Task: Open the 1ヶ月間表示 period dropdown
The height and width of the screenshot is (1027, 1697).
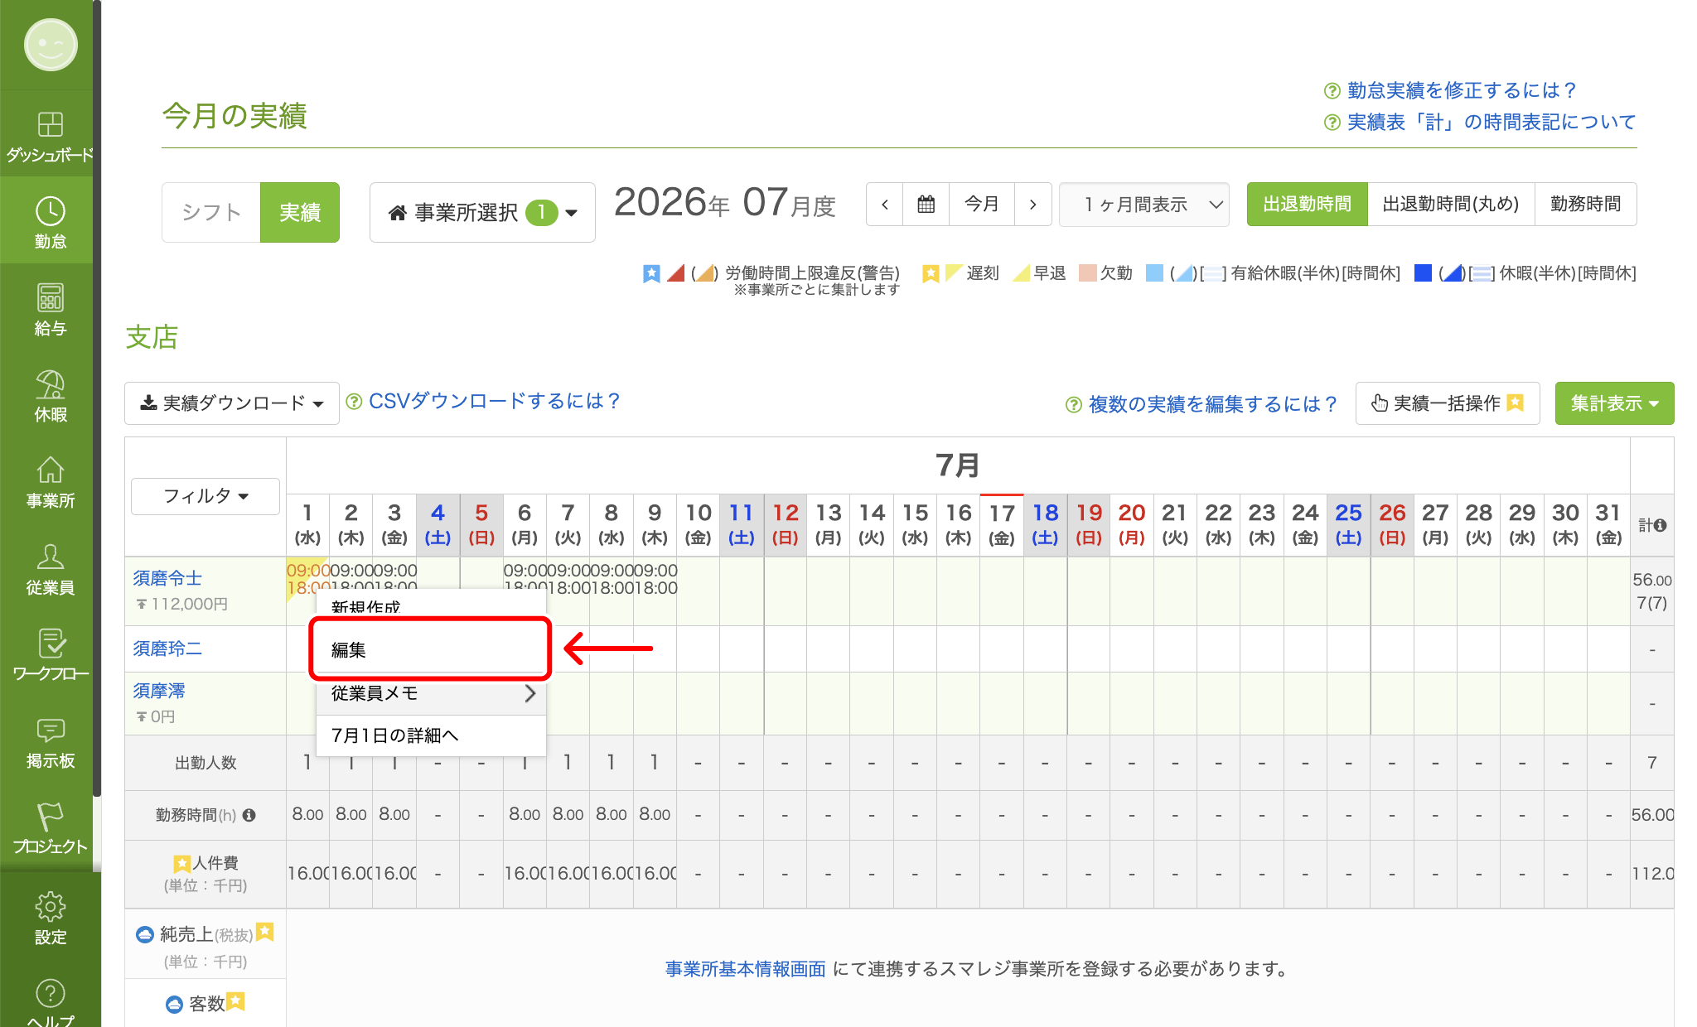Action: [1144, 204]
